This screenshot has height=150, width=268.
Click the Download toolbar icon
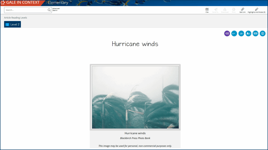(x=225, y=9)
